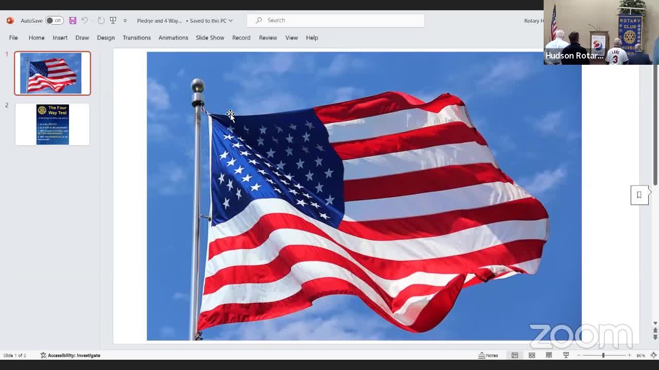Switch to the Record tab
This screenshot has width=659, height=370.
241,38
